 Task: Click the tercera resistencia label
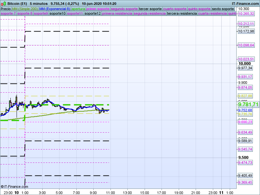click(182, 14)
